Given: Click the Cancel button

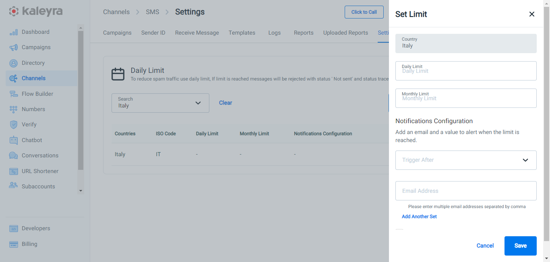Looking at the screenshot, I should click(x=485, y=246).
